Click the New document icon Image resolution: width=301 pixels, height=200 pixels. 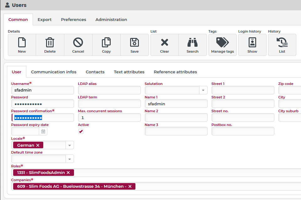[22, 42]
